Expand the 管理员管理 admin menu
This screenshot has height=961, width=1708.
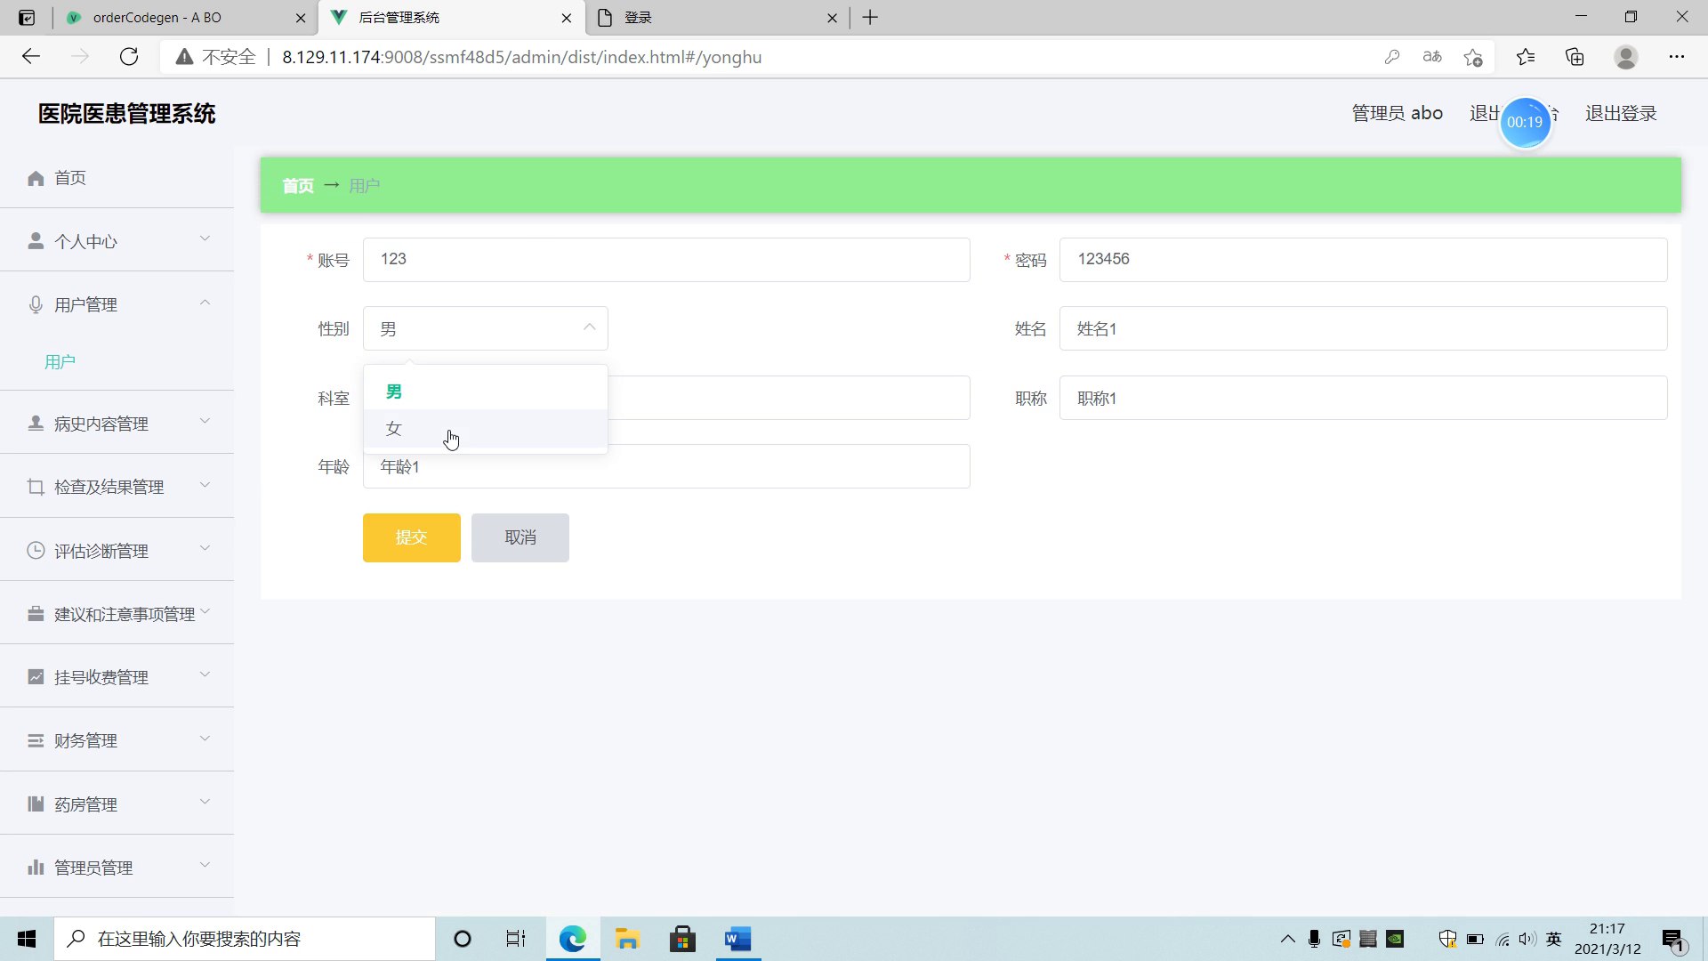point(117,866)
